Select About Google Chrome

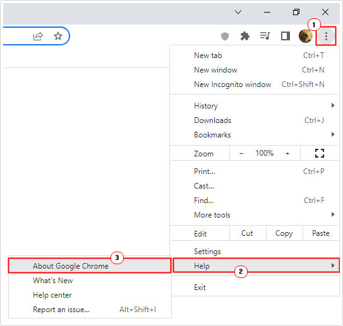90,265
